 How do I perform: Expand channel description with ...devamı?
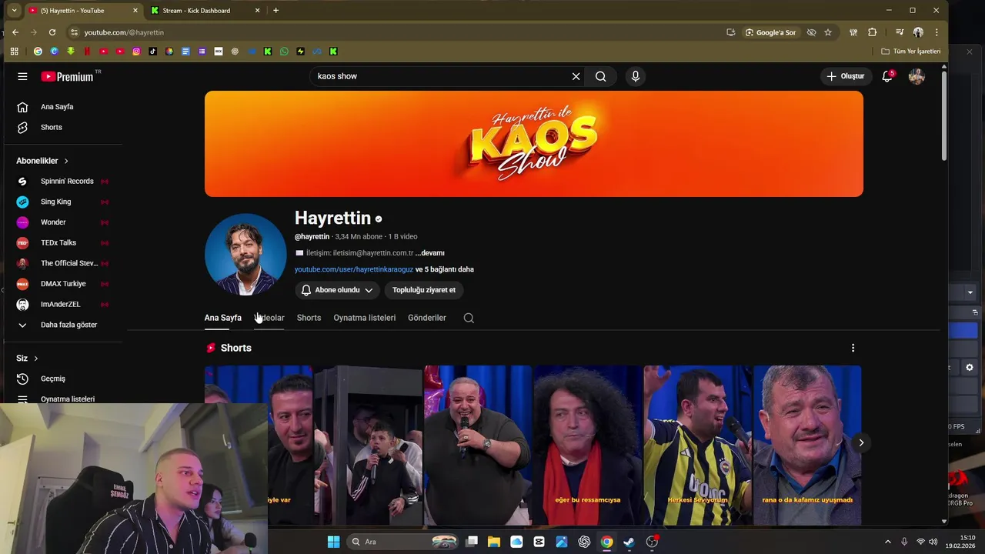click(x=429, y=253)
